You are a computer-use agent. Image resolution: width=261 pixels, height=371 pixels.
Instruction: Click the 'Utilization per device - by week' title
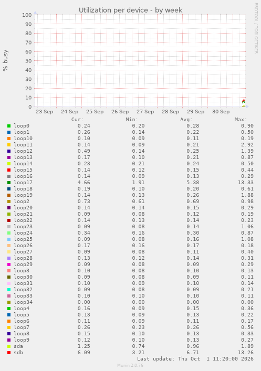(x=130, y=10)
